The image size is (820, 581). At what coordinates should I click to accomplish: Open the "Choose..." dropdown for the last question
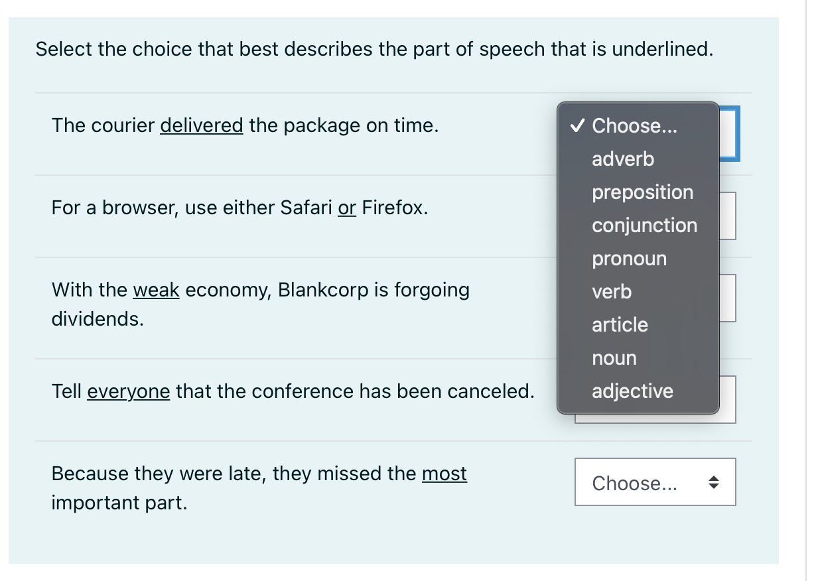(655, 482)
